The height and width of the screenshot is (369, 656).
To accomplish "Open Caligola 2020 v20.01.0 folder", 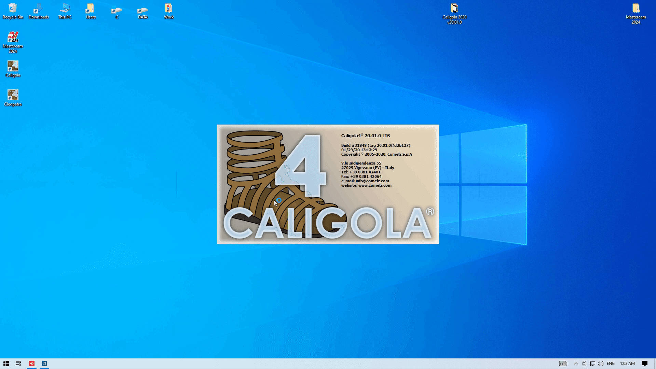I will [454, 9].
